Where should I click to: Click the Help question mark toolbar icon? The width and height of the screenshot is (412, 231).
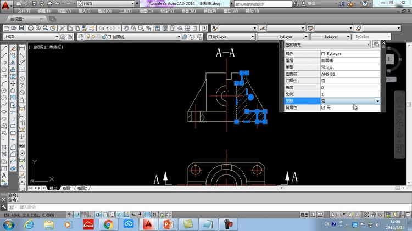pos(204,28)
